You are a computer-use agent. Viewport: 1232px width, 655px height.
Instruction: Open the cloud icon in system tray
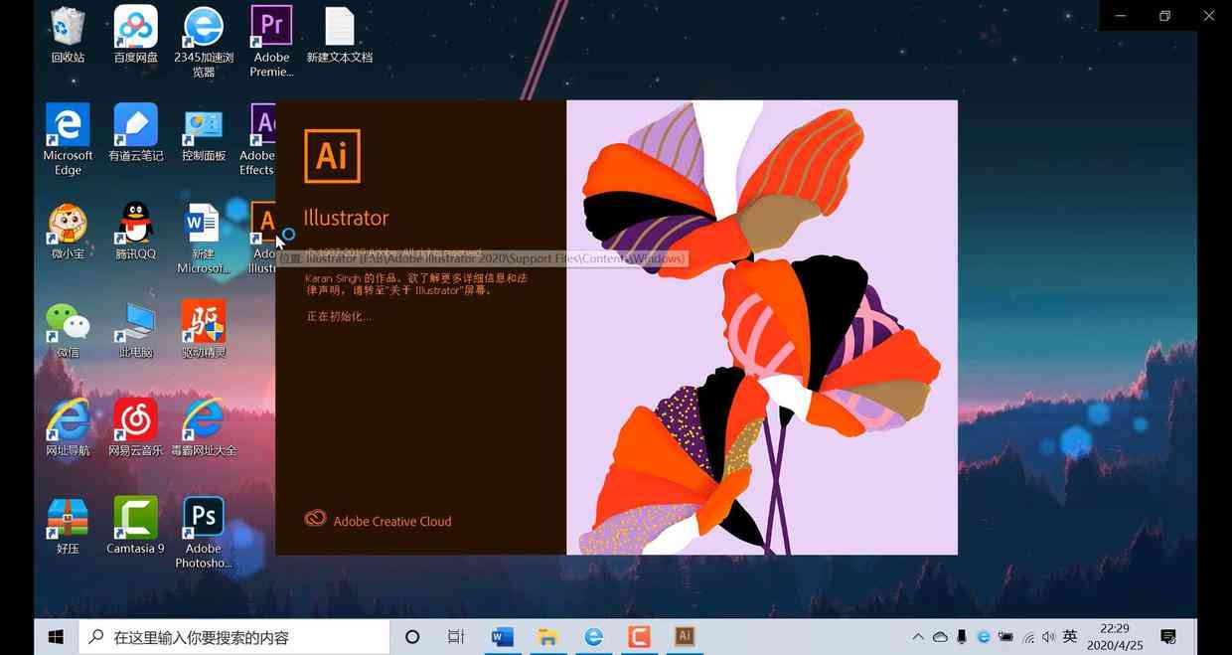click(940, 637)
